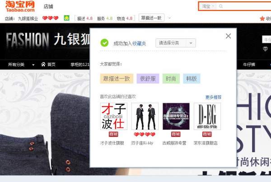Open the 收藏夹 link in popup
The height and width of the screenshot is (182, 271).
click(139, 43)
